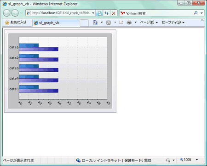
Task: Open the Home page icon
Action: (x=95, y=23)
